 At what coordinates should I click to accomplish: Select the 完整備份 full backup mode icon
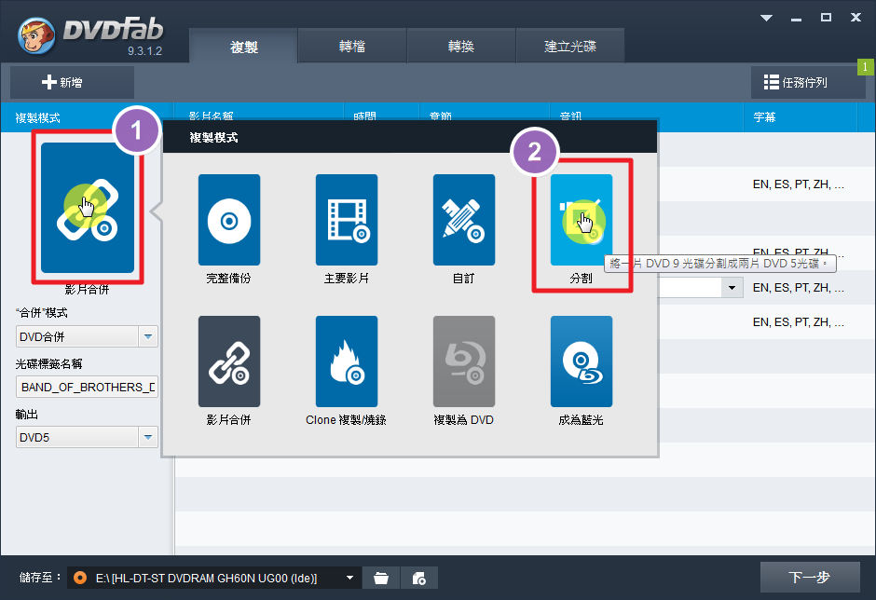pyautogui.click(x=229, y=220)
